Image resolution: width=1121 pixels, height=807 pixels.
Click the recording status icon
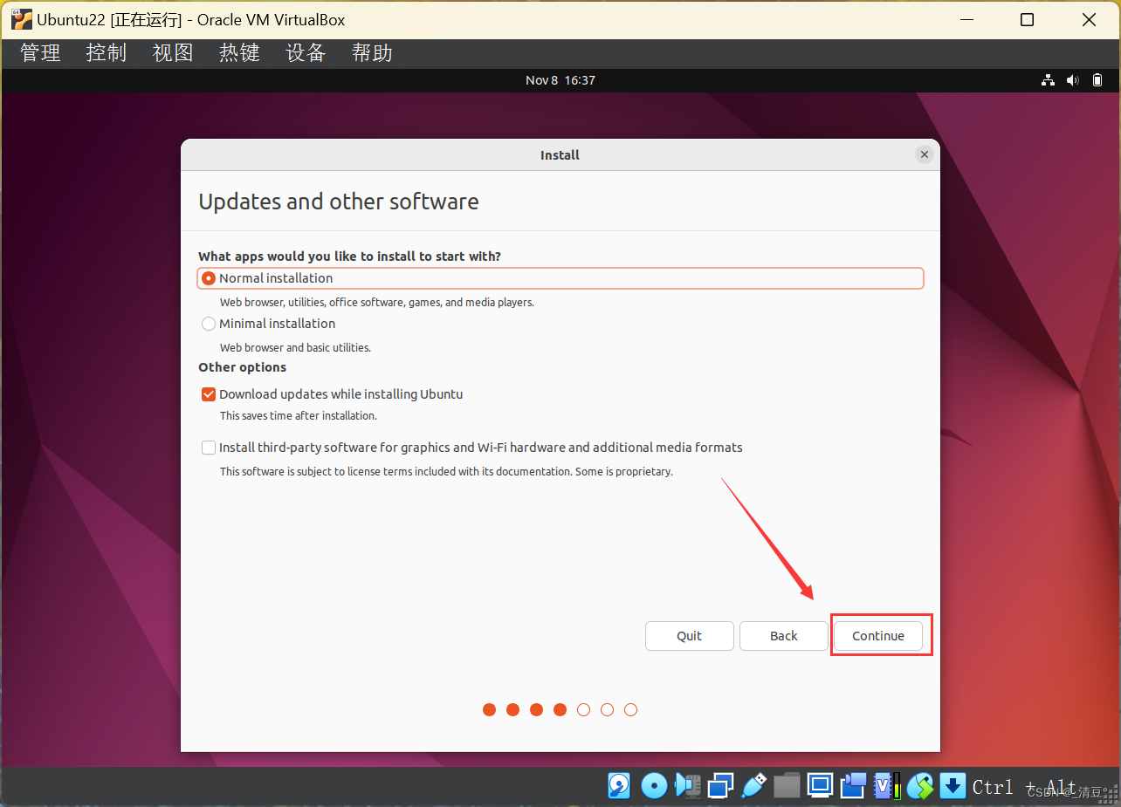click(x=853, y=786)
